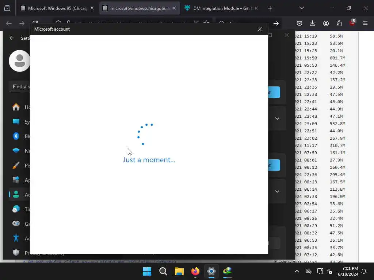Screen dimensions: 374x280
Task: Open network icon in system tray
Action: tap(320, 271)
